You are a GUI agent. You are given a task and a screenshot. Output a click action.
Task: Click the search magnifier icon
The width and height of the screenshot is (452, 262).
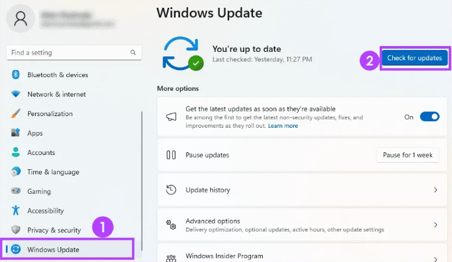point(133,53)
